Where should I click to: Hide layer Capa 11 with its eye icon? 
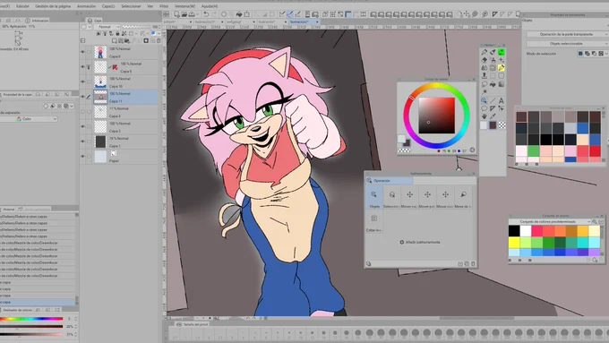[x=82, y=97]
